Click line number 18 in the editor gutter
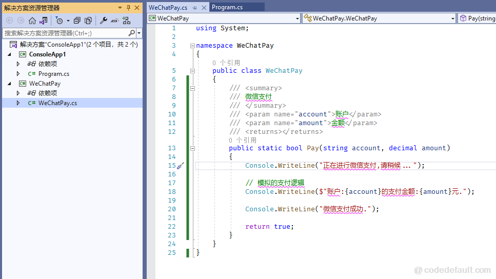496x279 pixels. [172, 192]
